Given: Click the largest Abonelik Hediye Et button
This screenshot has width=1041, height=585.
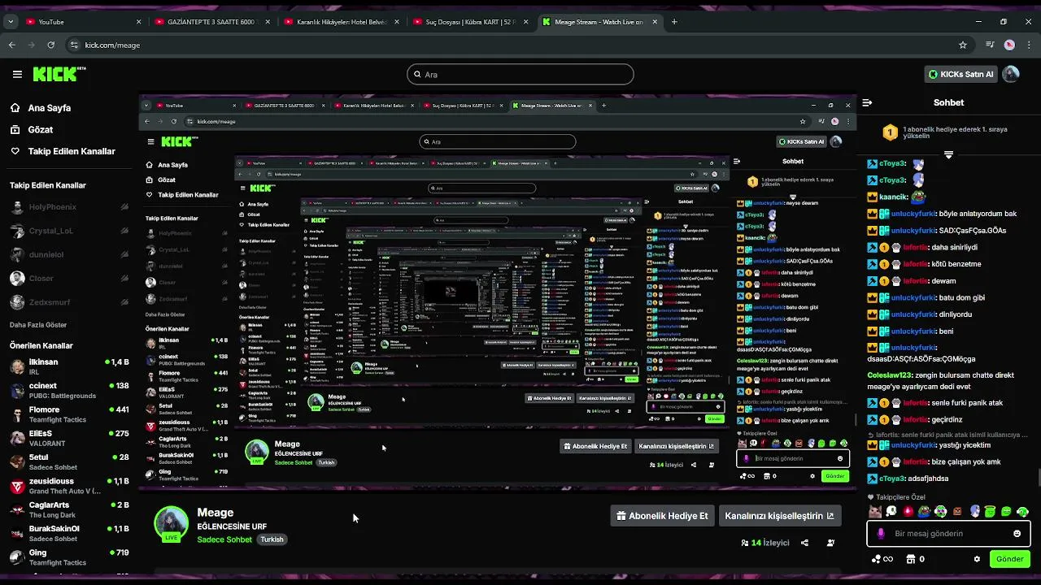Looking at the screenshot, I should pyautogui.click(x=662, y=515).
